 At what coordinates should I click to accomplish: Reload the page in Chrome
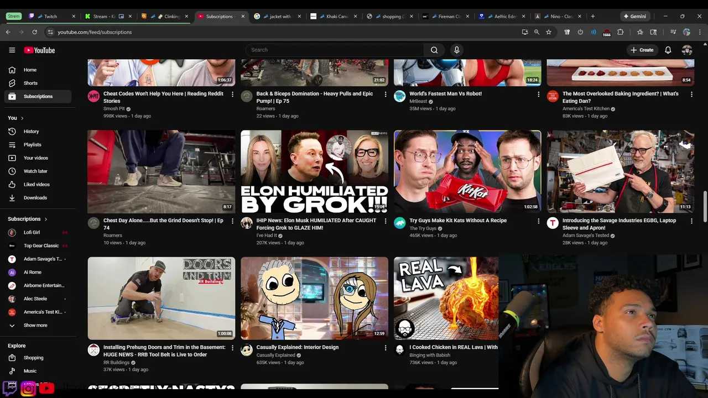pyautogui.click(x=34, y=32)
